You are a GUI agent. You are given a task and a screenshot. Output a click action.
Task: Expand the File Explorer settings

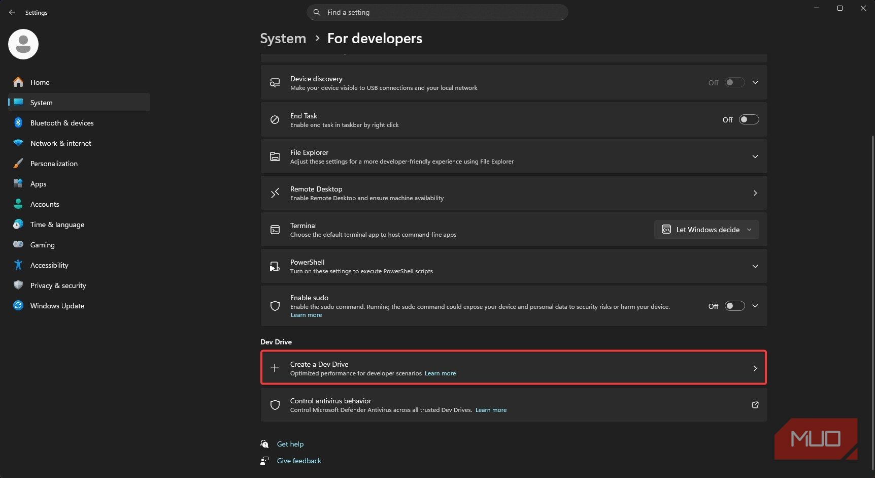(755, 156)
